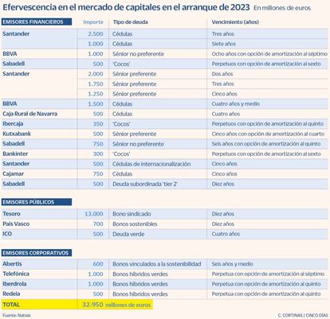Image resolution: width=330 pixels, height=319 pixels.
Task: Click 'Bonos sostenibles' debt type
Action: tap(135, 224)
